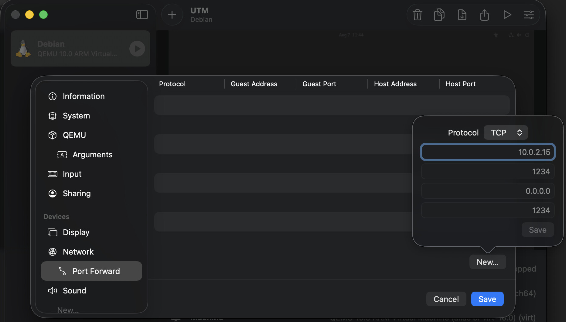Select the Debian VM entry in sidebar
Image resolution: width=566 pixels, height=322 pixels.
(80, 49)
